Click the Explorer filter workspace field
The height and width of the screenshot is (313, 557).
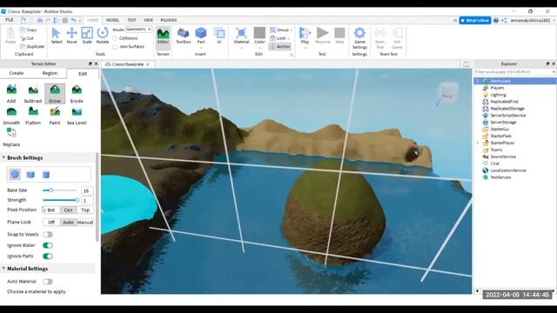514,72
